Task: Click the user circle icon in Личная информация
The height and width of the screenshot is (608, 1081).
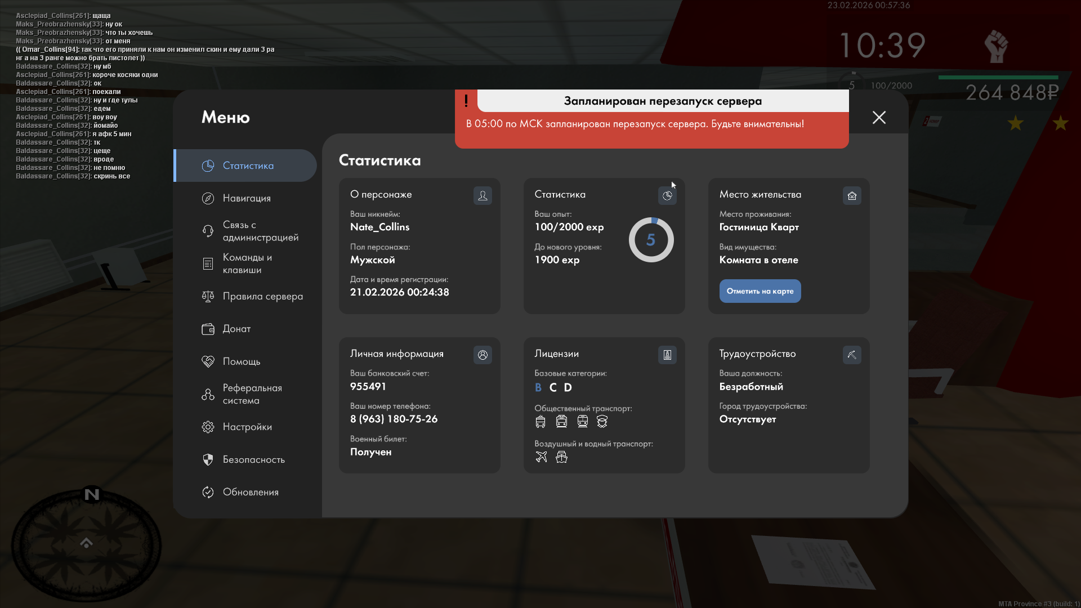Action: [x=483, y=355]
